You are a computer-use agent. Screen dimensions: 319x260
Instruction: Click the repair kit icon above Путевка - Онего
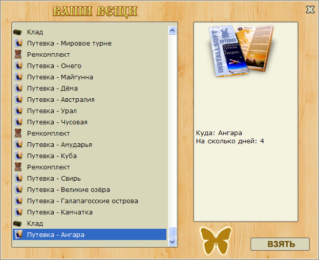click(x=18, y=54)
